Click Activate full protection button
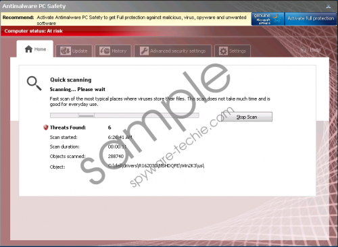This screenshot has width=338, height=247. (311, 19)
